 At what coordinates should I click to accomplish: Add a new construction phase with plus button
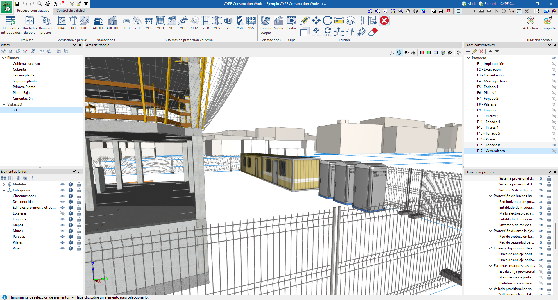[468, 51]
